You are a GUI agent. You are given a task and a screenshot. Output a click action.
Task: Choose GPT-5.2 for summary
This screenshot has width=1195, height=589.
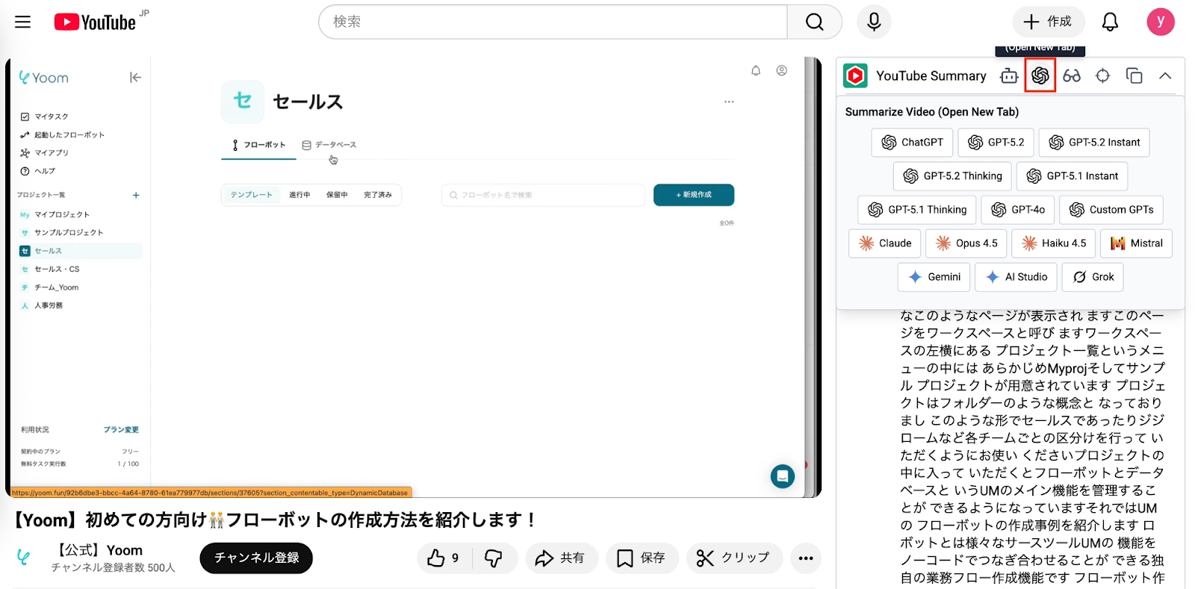pyautogui.click(x=996, y=143)
